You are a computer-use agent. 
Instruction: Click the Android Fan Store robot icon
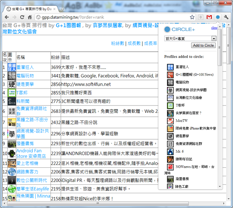12,154
